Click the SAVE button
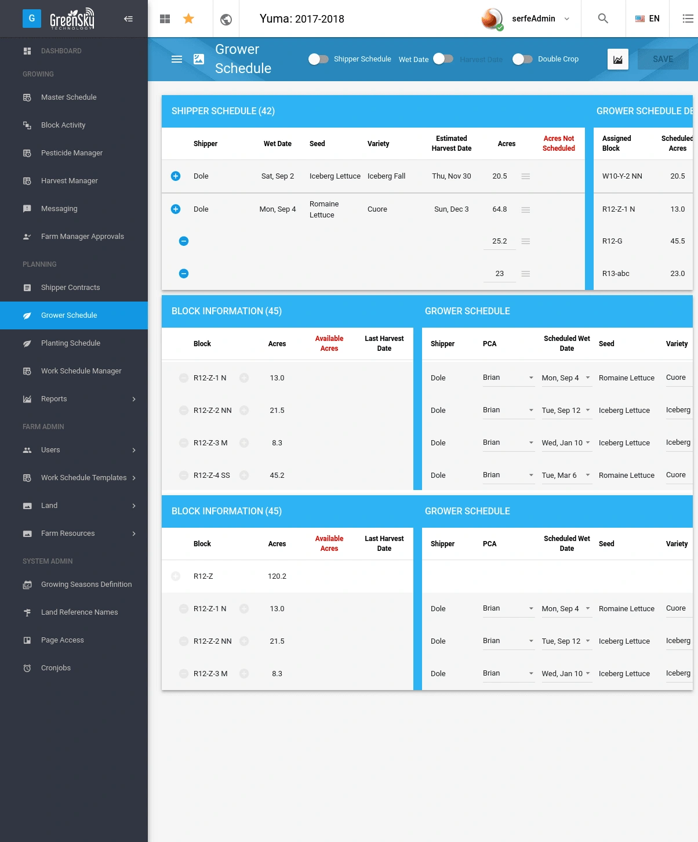 click(663, 59)
